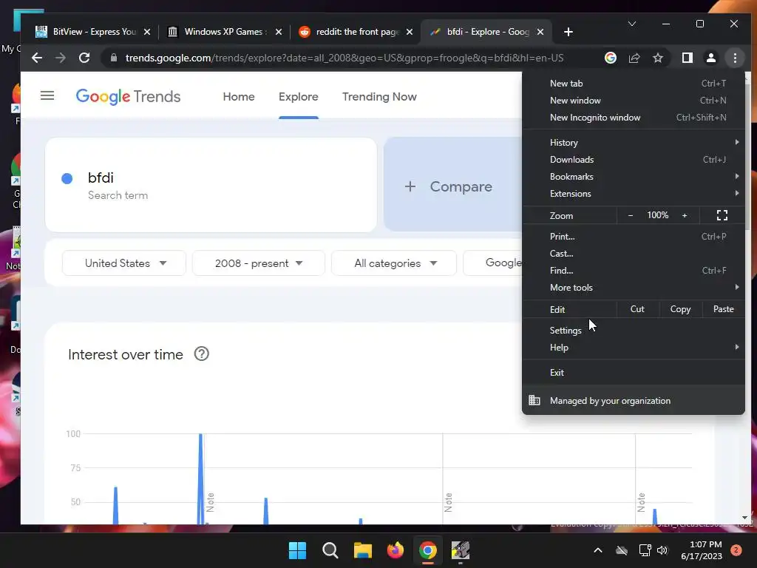Screen dimensions: 757x568
Task: Click the Chrome taskbar icon
Action: pos(428,550)
